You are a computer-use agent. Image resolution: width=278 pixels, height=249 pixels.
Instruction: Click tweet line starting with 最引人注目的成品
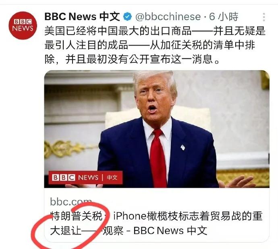[x=150, y=45]
